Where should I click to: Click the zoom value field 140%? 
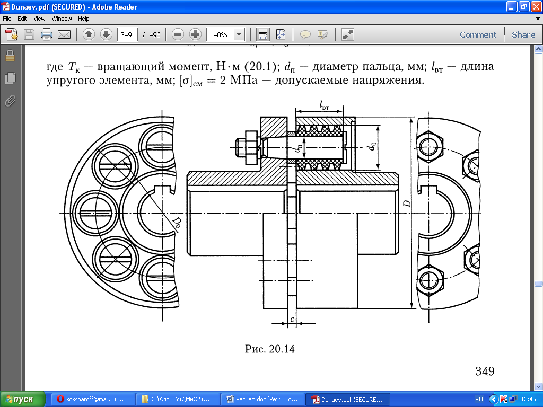pos(220,34)
